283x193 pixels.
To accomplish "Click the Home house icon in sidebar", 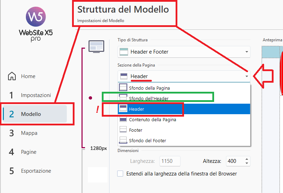I will pyautogui.click(x=12, y=76).
